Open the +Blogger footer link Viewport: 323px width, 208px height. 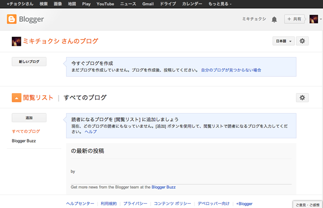point(244,204)
